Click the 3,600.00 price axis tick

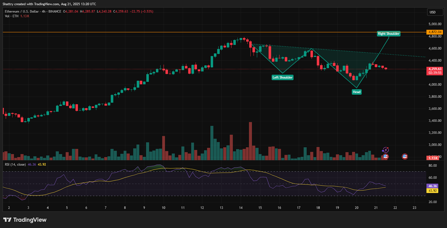click(x=435, y=109)
